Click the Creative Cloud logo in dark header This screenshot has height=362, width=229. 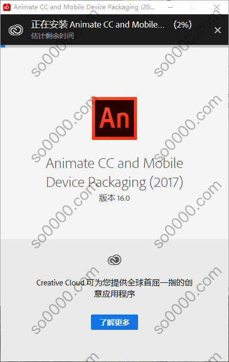click(16, 30)
